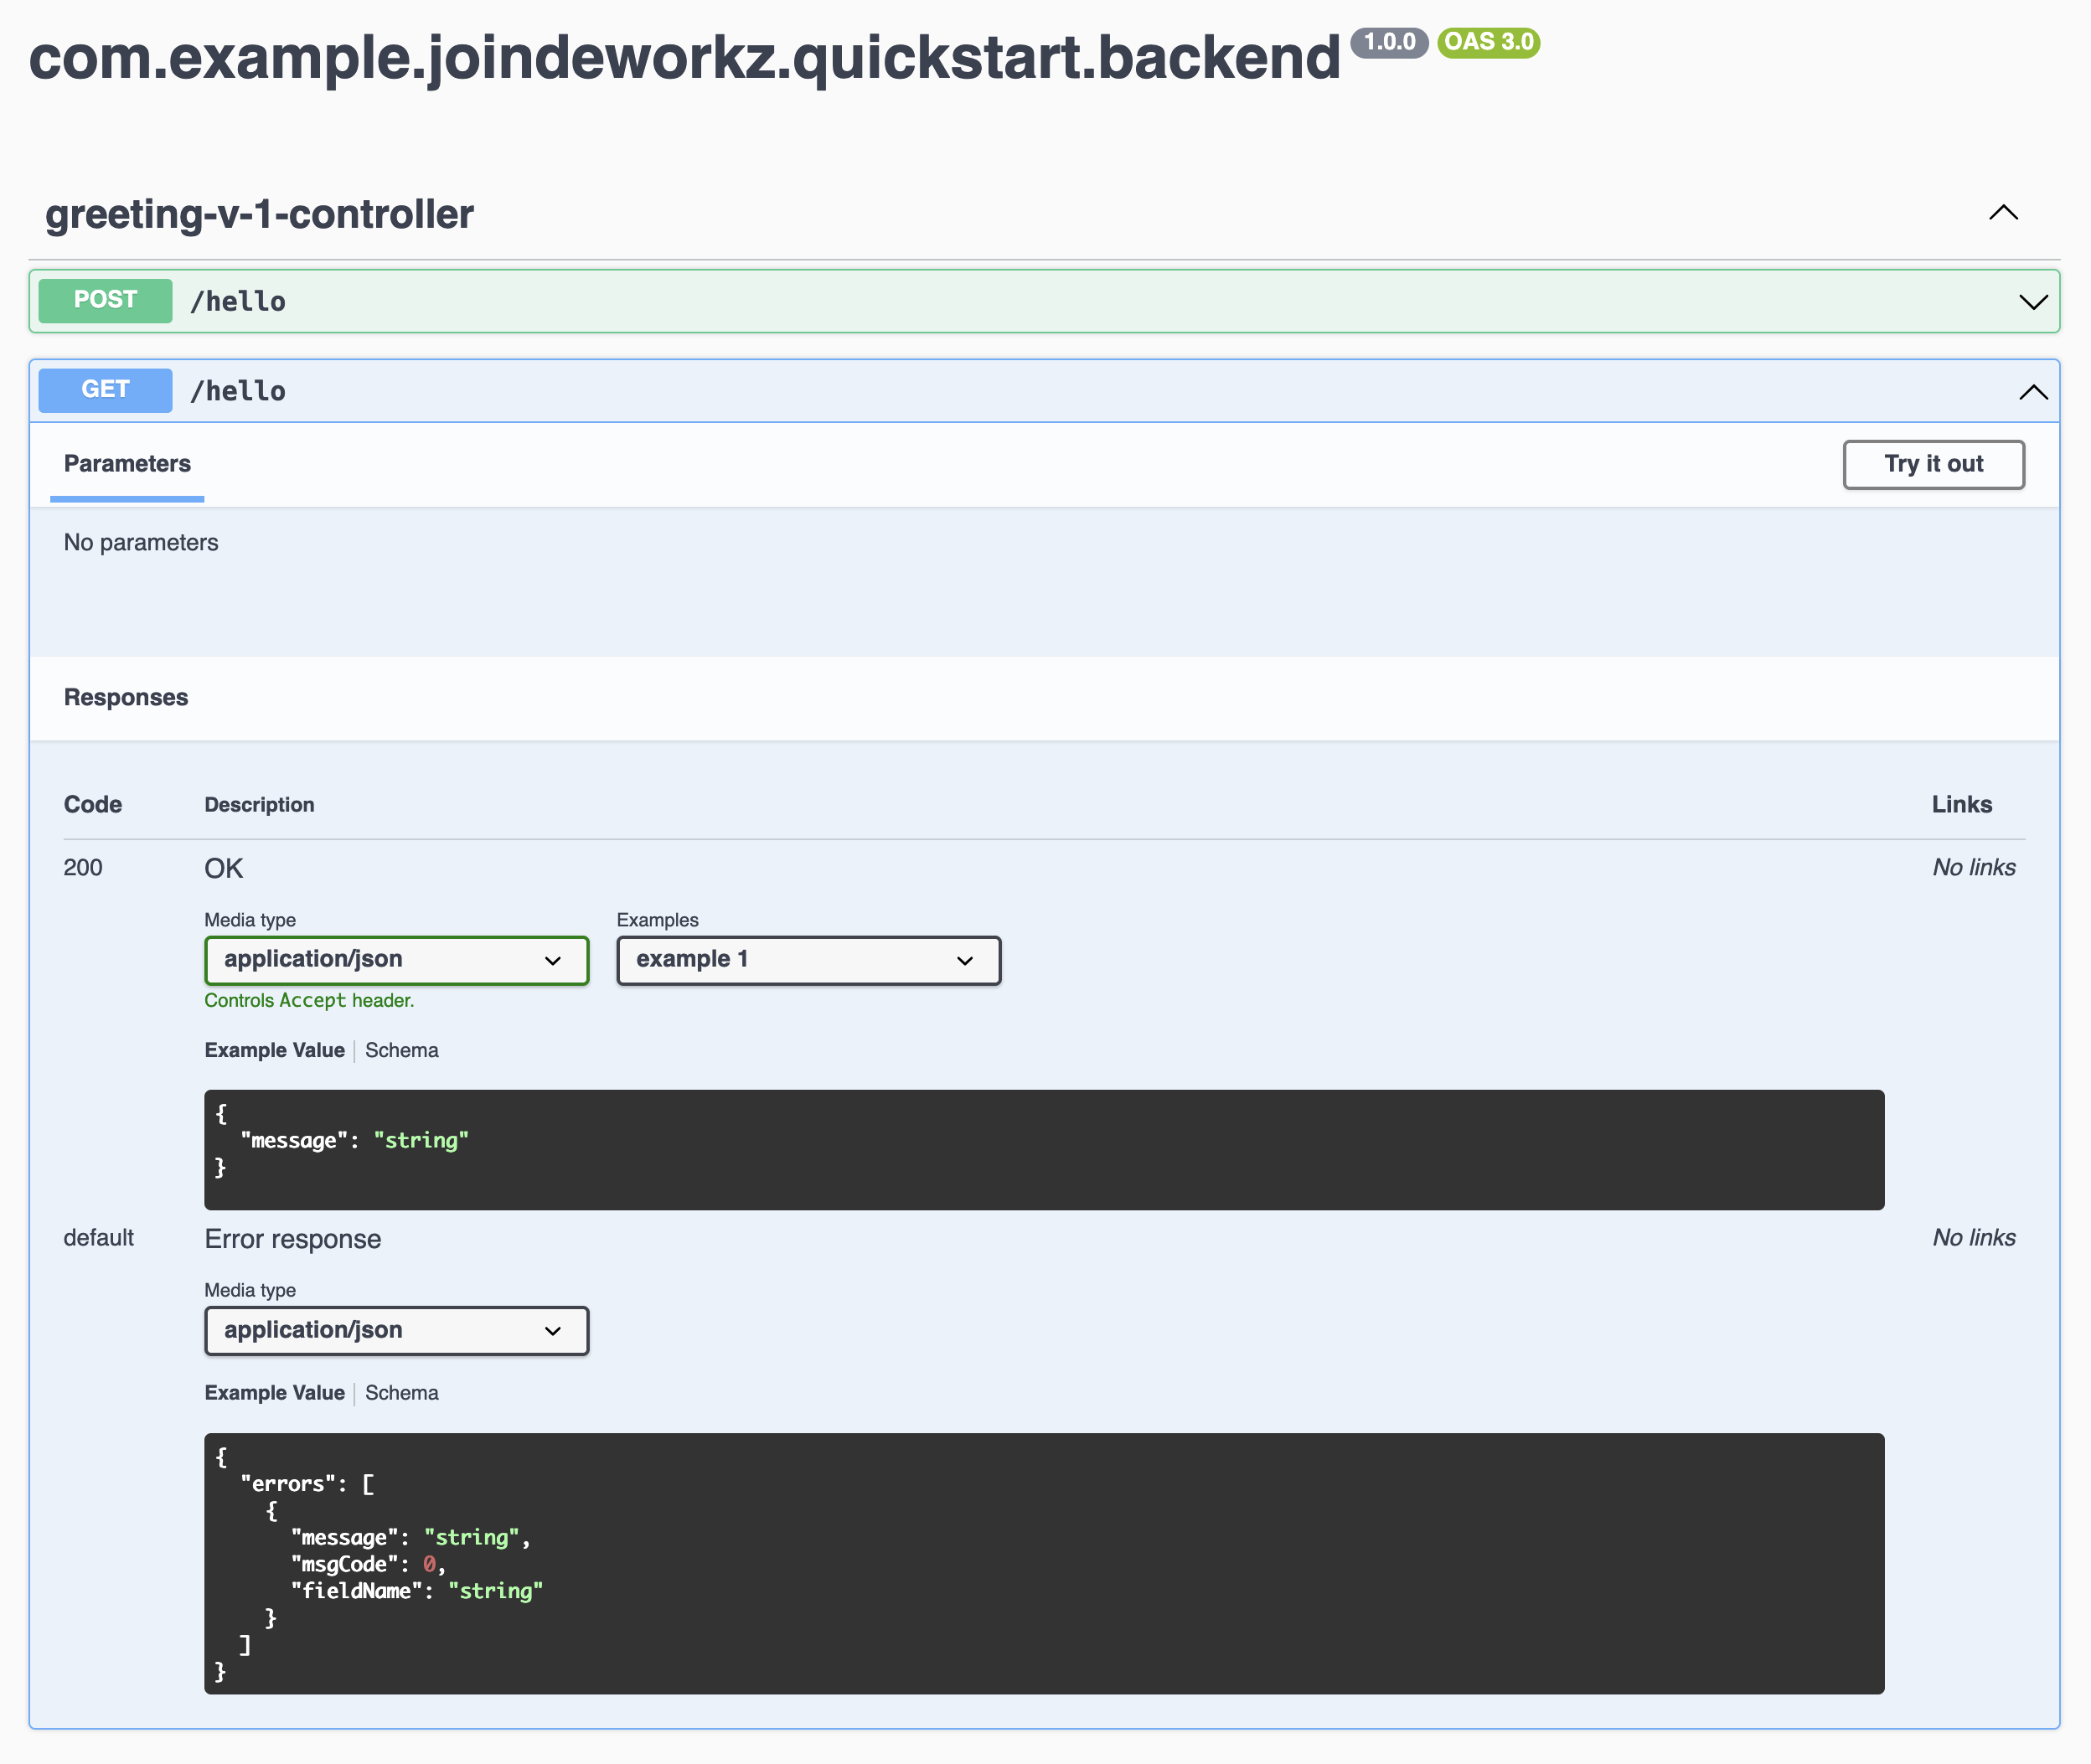This screenshot has height=1764, width=2091.
Task: Click the /hello path label on GET row
Action: pos(237,390)
